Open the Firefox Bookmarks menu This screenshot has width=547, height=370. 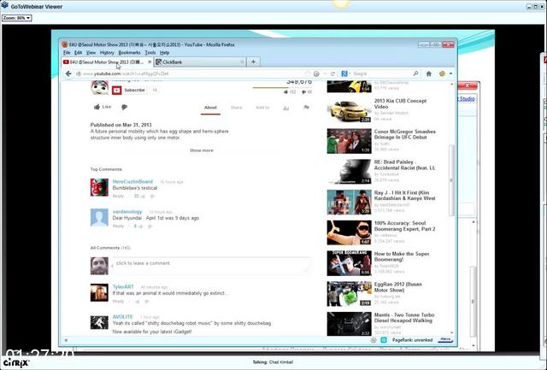129,53
